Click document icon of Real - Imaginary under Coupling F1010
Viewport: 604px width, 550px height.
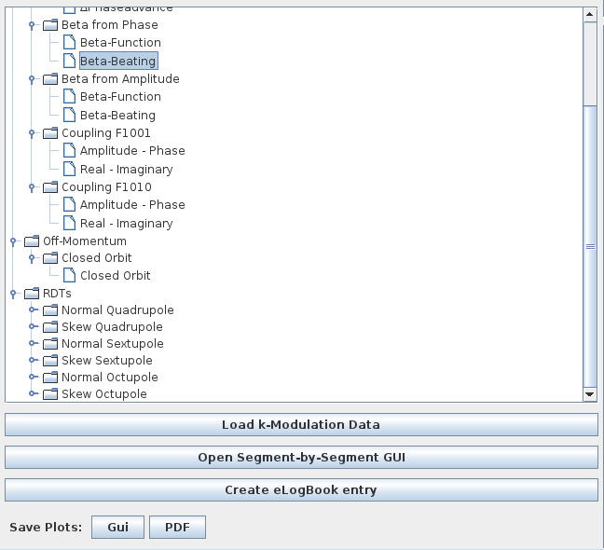[x=69, y=223]
